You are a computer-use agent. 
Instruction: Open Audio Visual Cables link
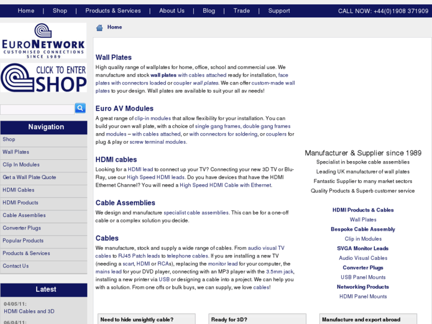363,258
